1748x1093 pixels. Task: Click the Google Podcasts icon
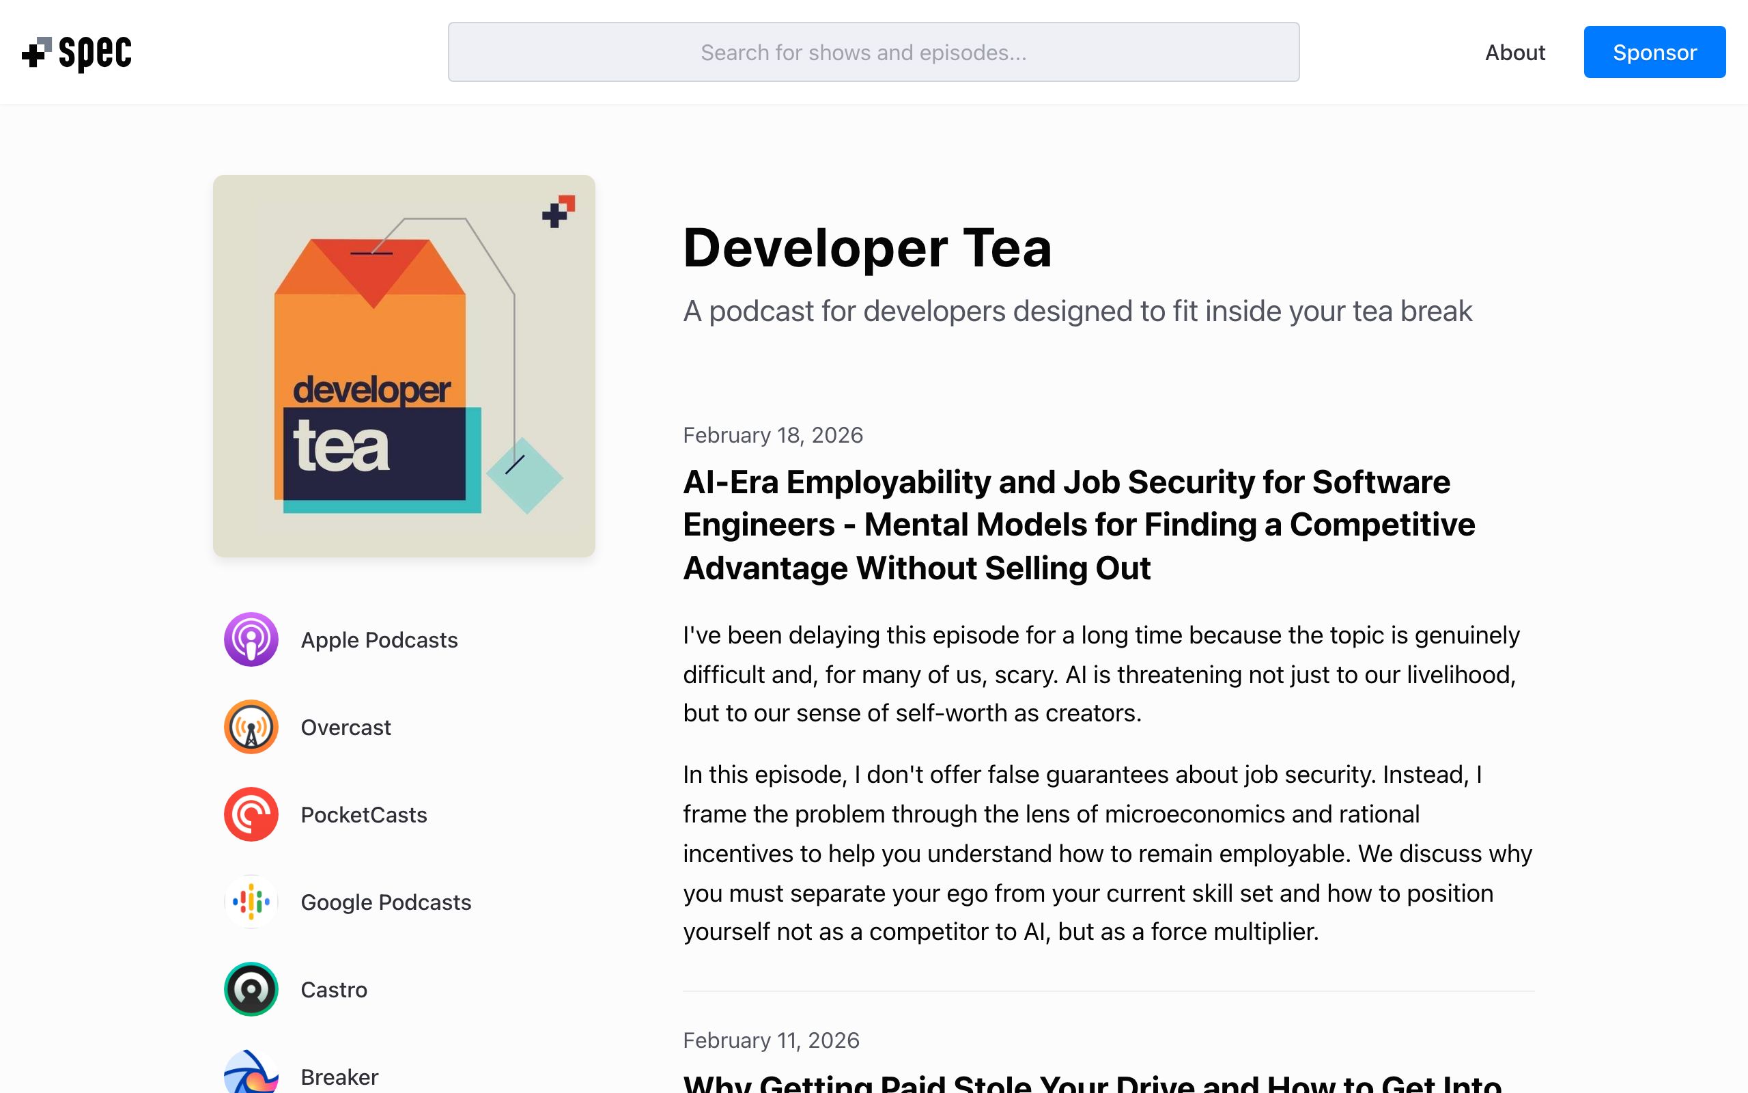pyautogui.click(x=251, y=902)
